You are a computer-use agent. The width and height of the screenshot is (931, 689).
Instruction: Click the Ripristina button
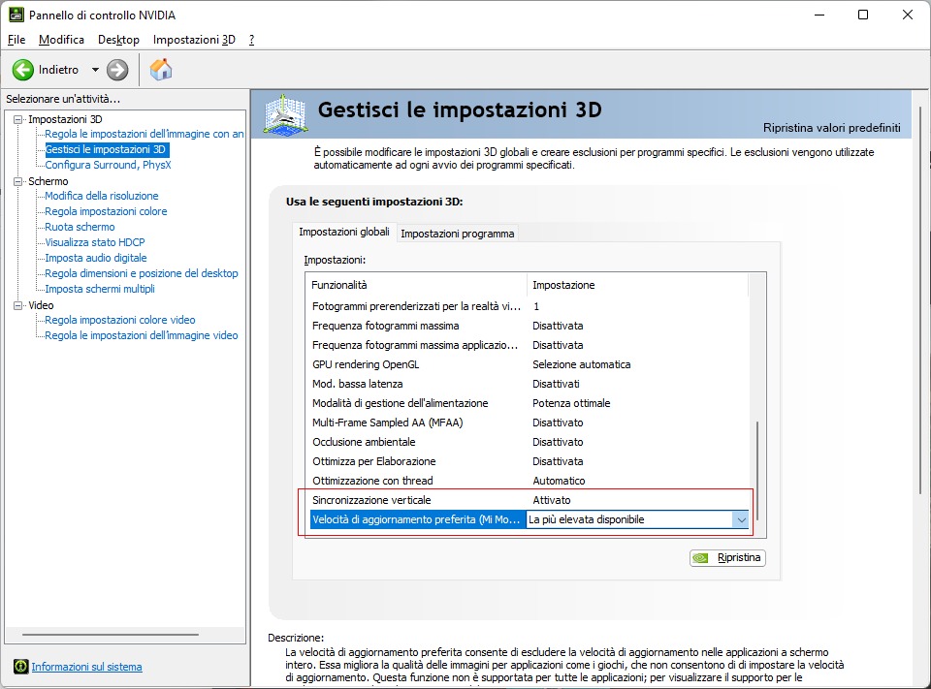coord(727,558)
